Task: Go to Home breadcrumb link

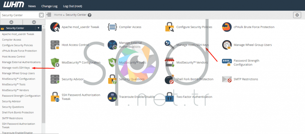Action: [58, 15]
